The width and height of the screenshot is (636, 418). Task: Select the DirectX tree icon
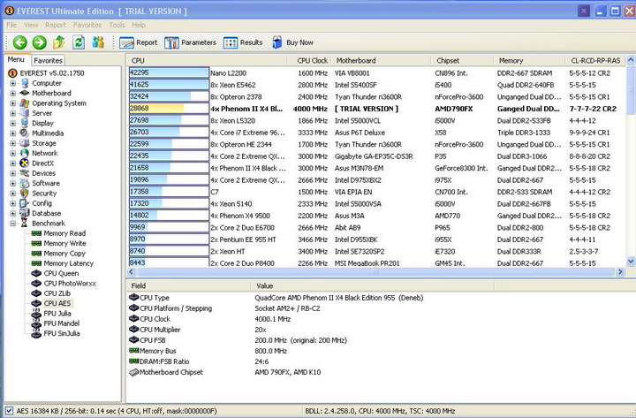pyautogui.click(x=25, y=163)
